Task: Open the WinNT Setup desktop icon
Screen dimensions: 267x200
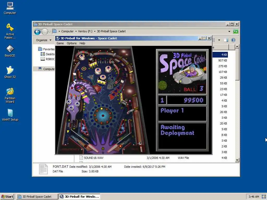Action: (10, 115)
